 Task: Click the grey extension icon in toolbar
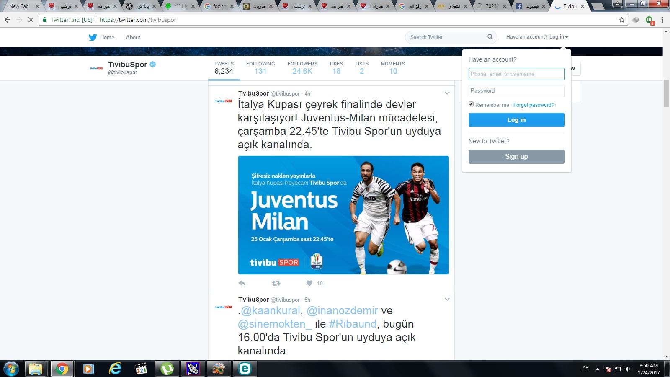click(636, 20)
